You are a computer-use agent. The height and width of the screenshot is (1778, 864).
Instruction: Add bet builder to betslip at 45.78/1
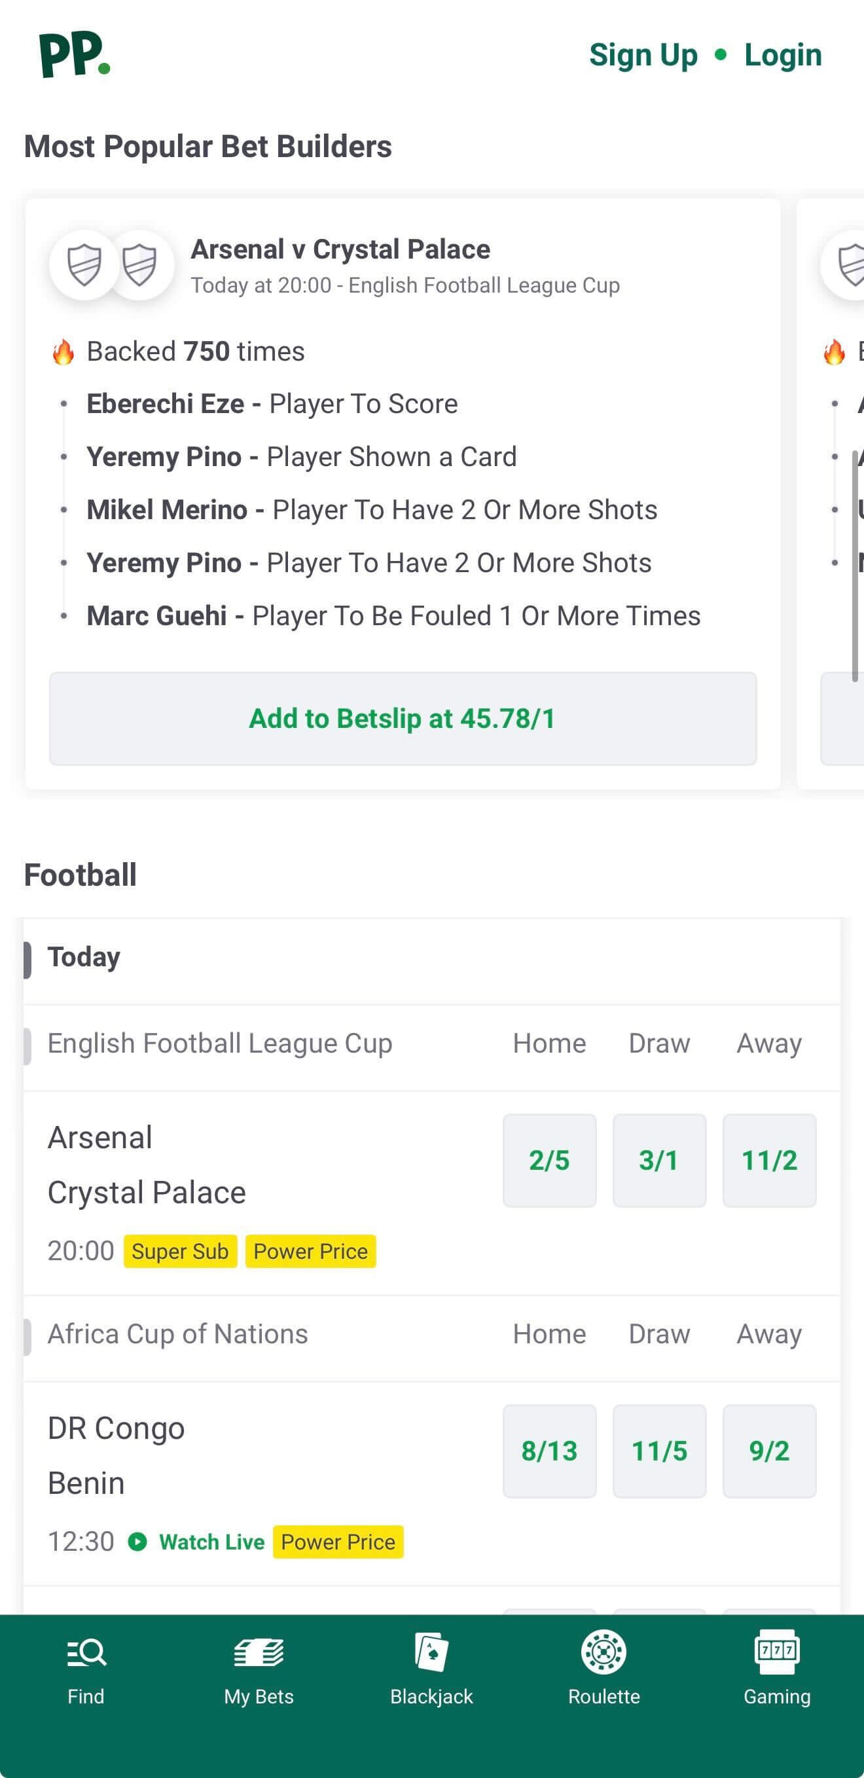403,719
